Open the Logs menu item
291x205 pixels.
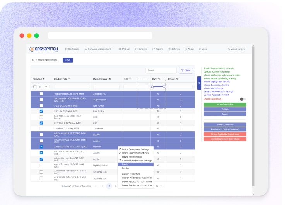tap(203, 49)
